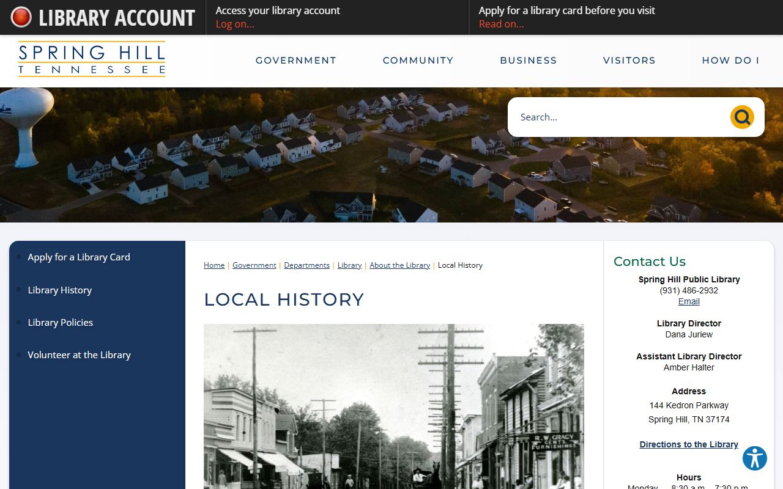Viewport: 783px width, 489px height.
Task: Go to Government breadcrumb
Action: [254, 265]
